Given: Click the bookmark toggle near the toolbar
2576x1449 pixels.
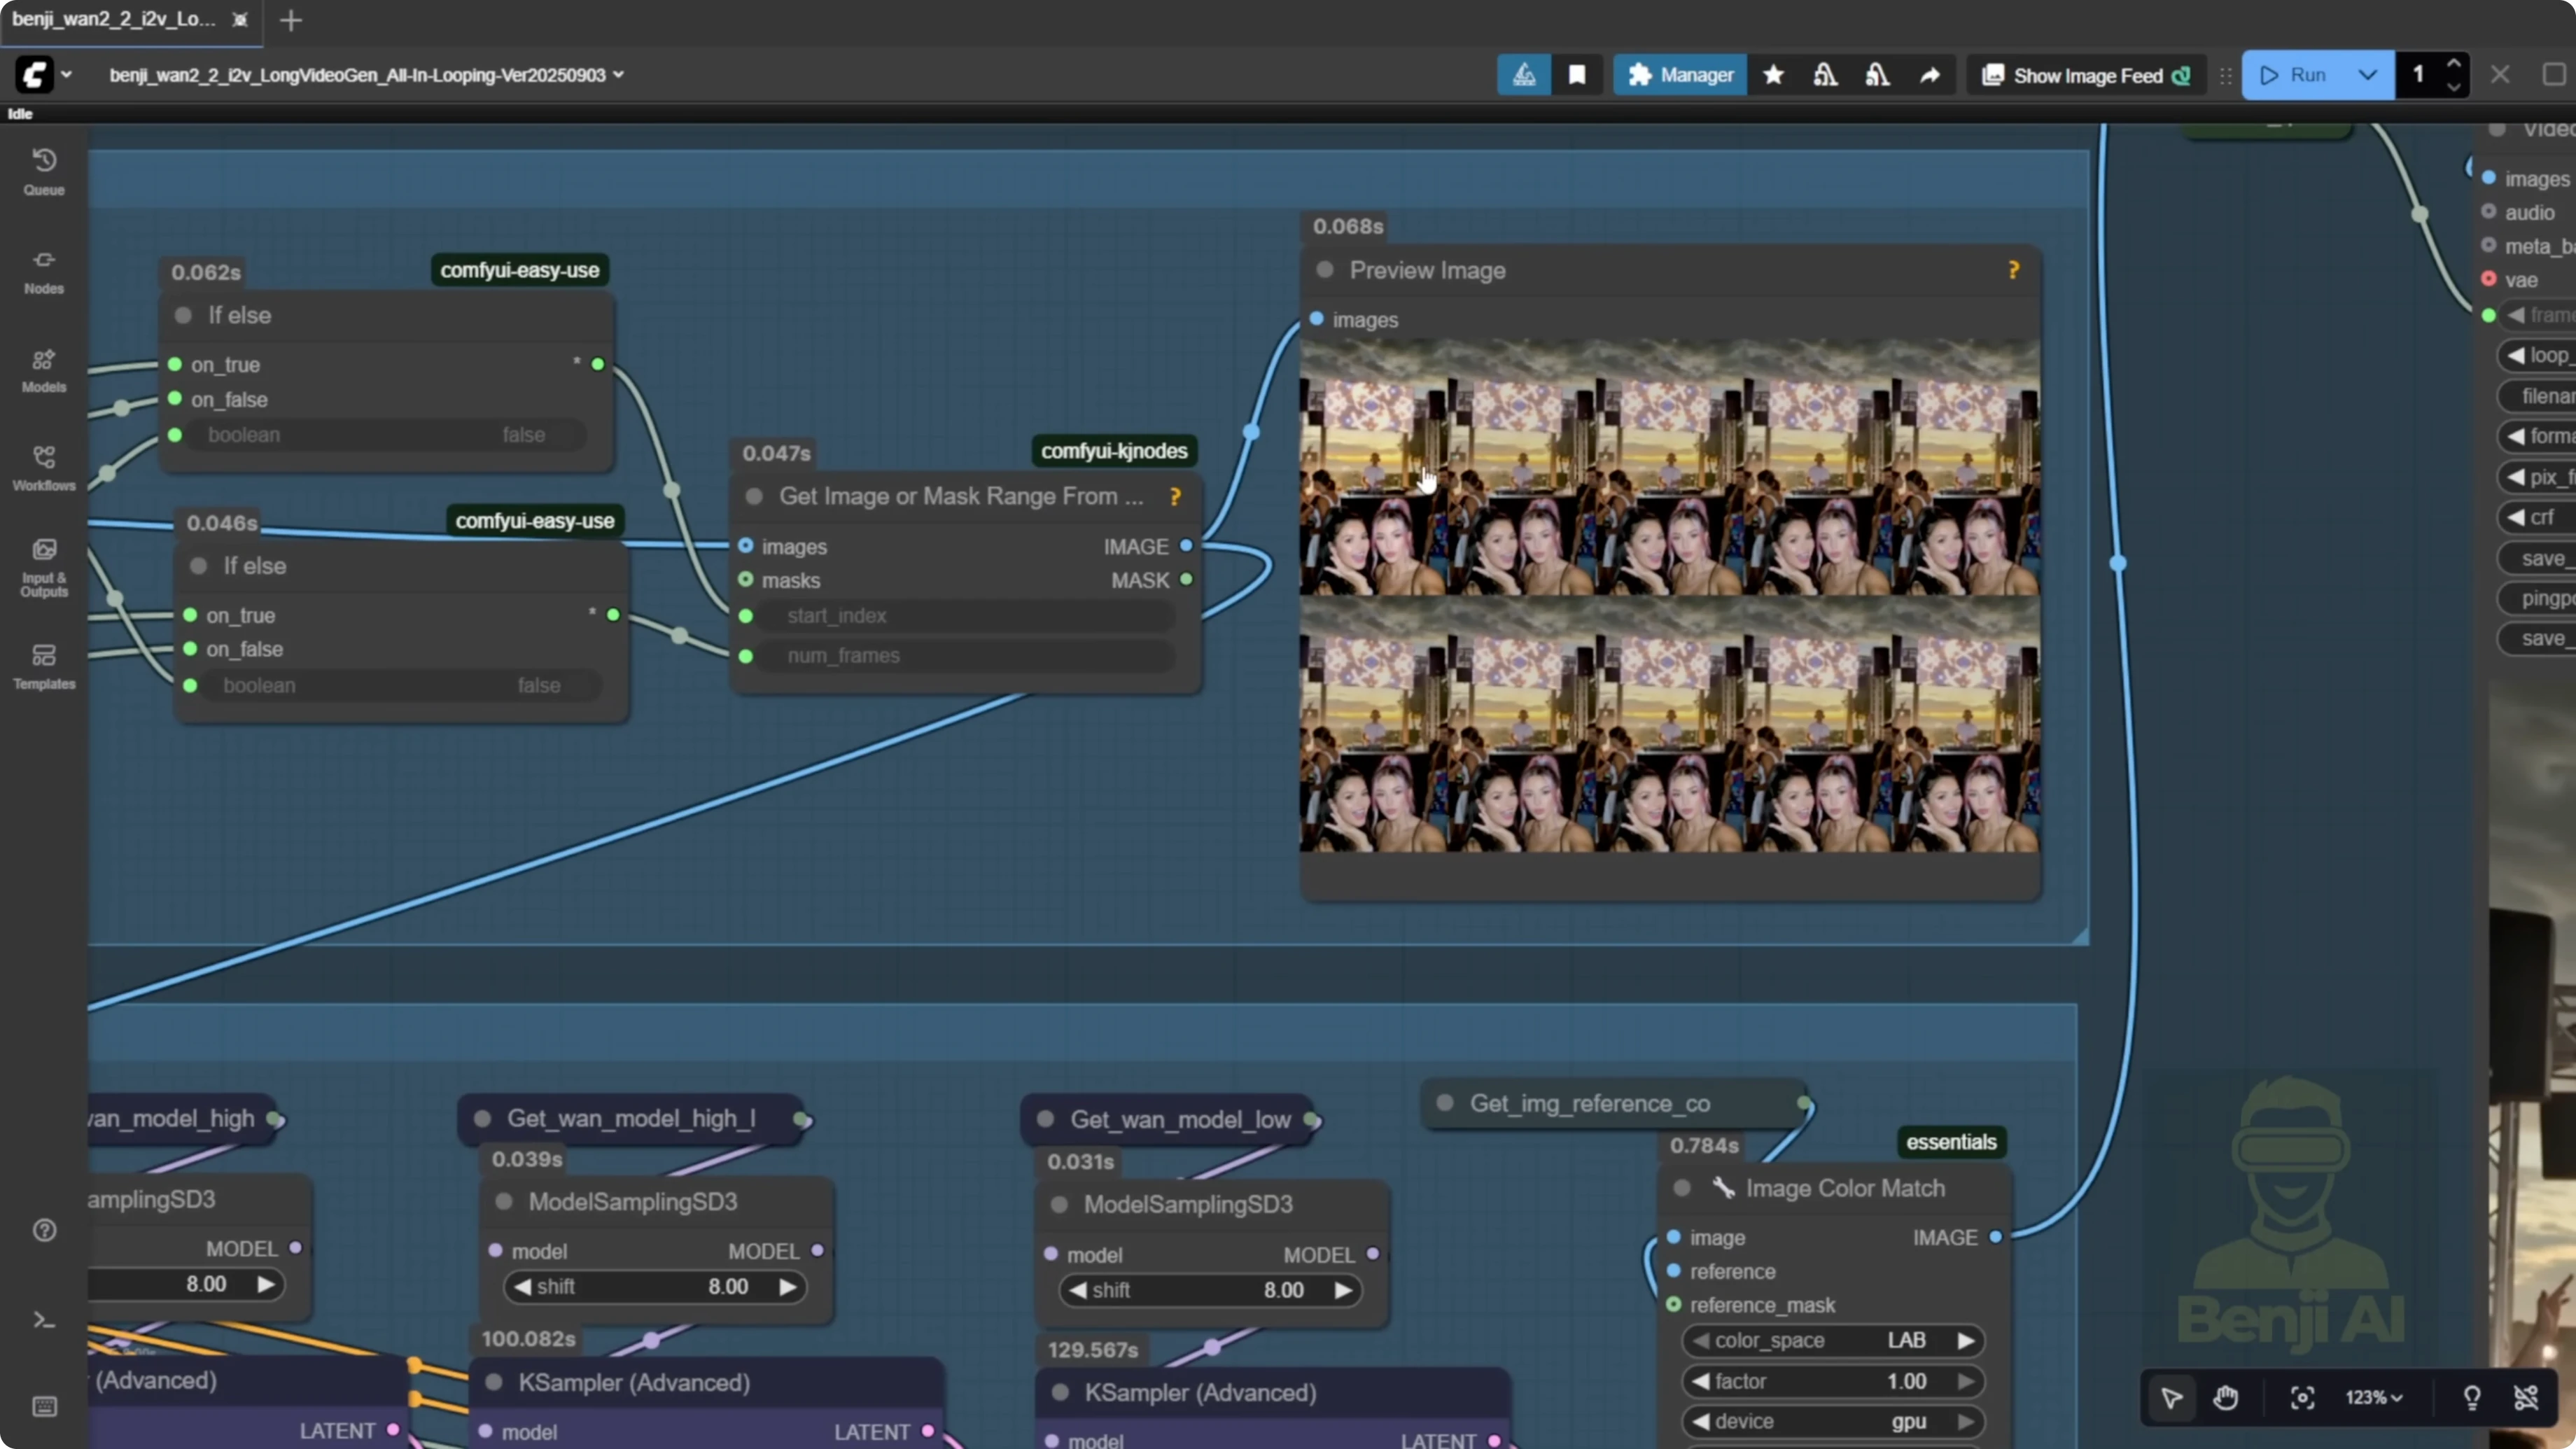Looking at the screenshot, I should tap(1578, 74).
